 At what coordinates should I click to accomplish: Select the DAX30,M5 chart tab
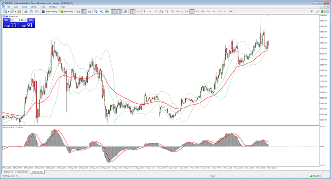point(37,172)
